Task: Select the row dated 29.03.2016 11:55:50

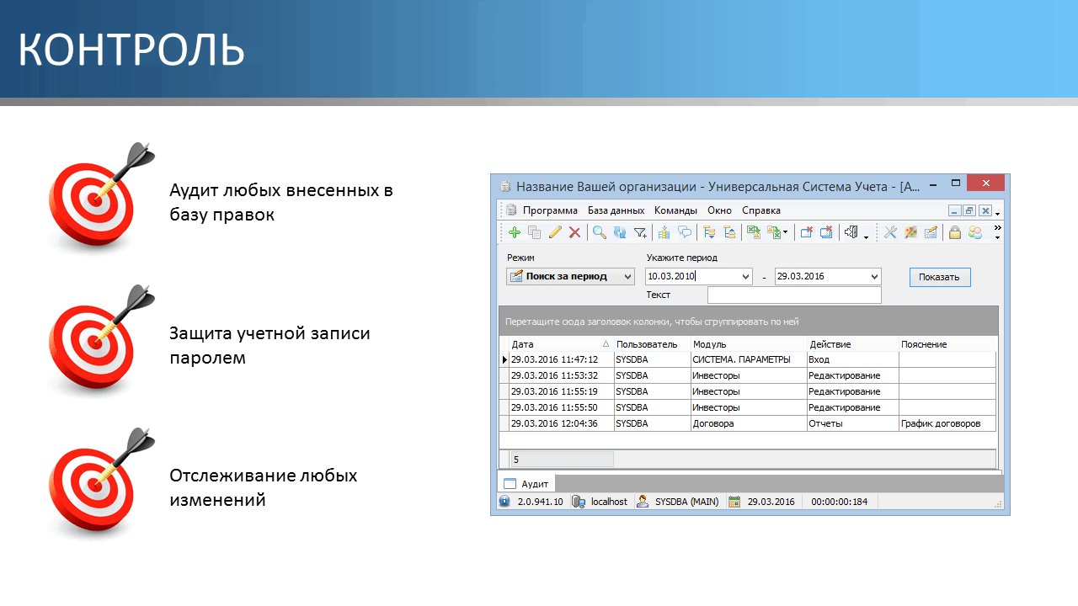Action: [x=748, y=407]
